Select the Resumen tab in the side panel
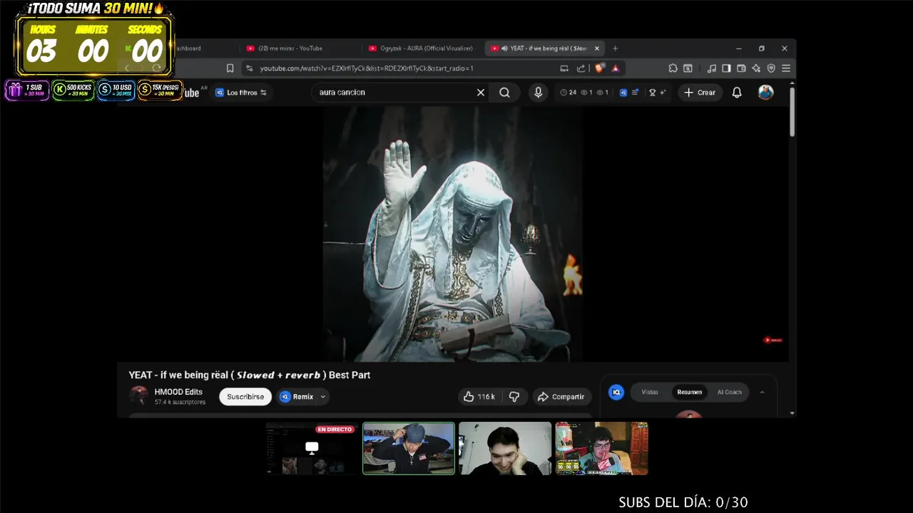 (x=690, y=392)
